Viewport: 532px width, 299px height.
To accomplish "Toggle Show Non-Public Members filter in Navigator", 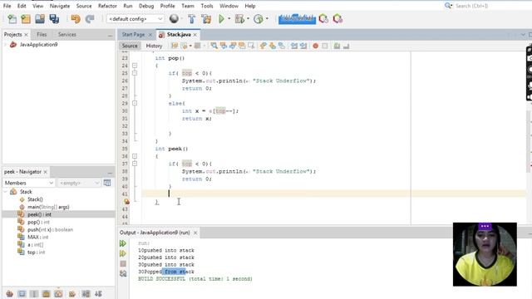I will 47,294.
